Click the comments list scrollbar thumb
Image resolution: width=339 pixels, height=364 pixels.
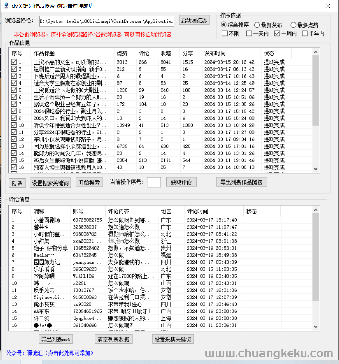[x=316, y=257]
